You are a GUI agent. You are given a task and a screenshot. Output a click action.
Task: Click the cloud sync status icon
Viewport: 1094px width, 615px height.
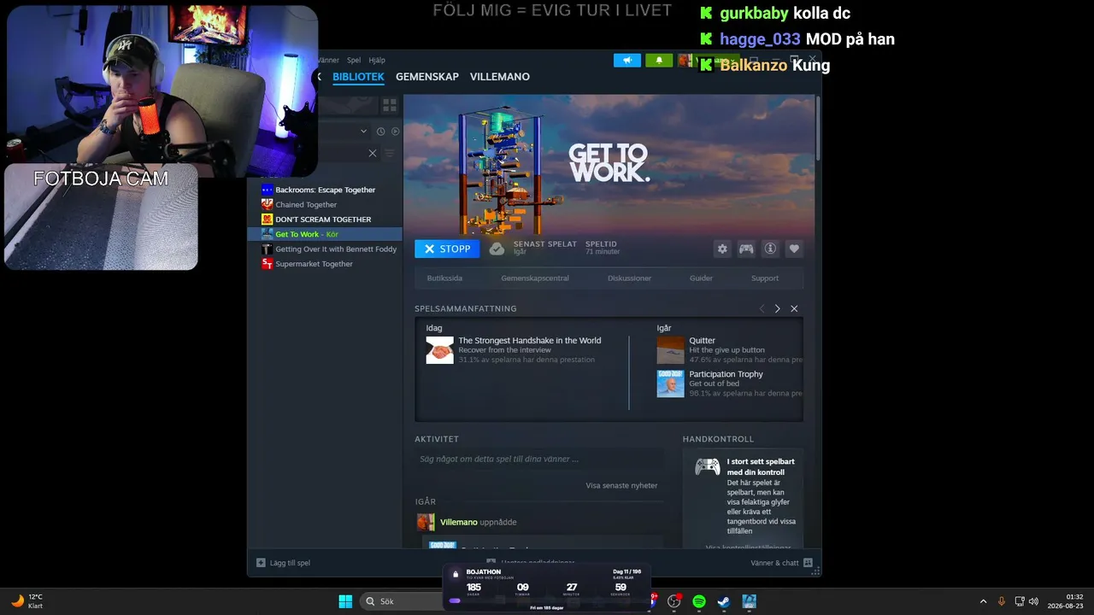click(x=497, y=249)
